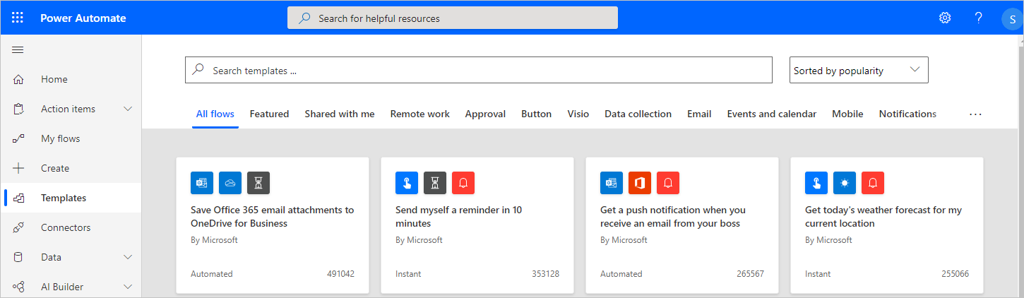Expand the Action items chevron
Image resolution: width=1024 pixels, height=298 pixels.
point(128,109)
